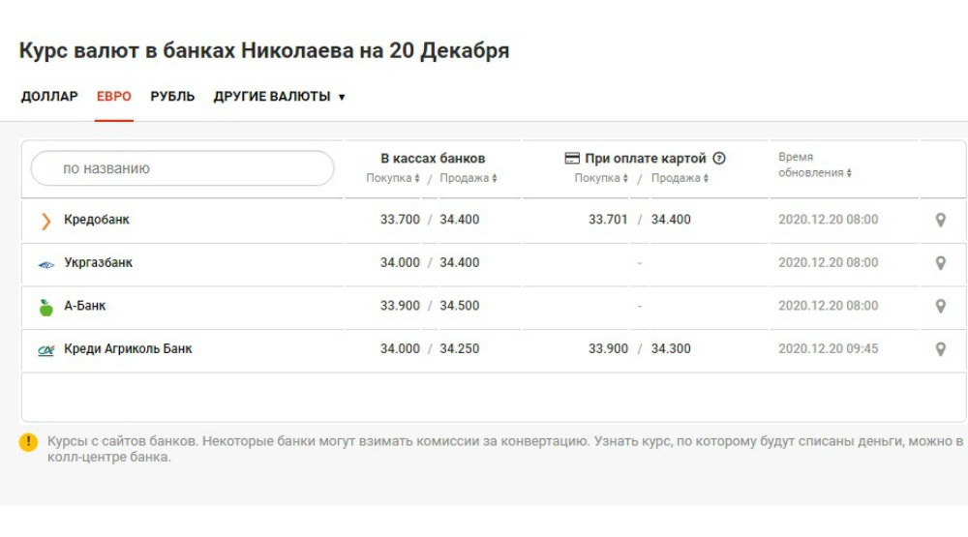Viewport: 968px width, 537px height.
Task: Sort by cash desk Продажа rate
Action: [469, 178]
